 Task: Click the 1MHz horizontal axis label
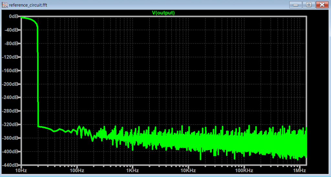click(299, 170)
